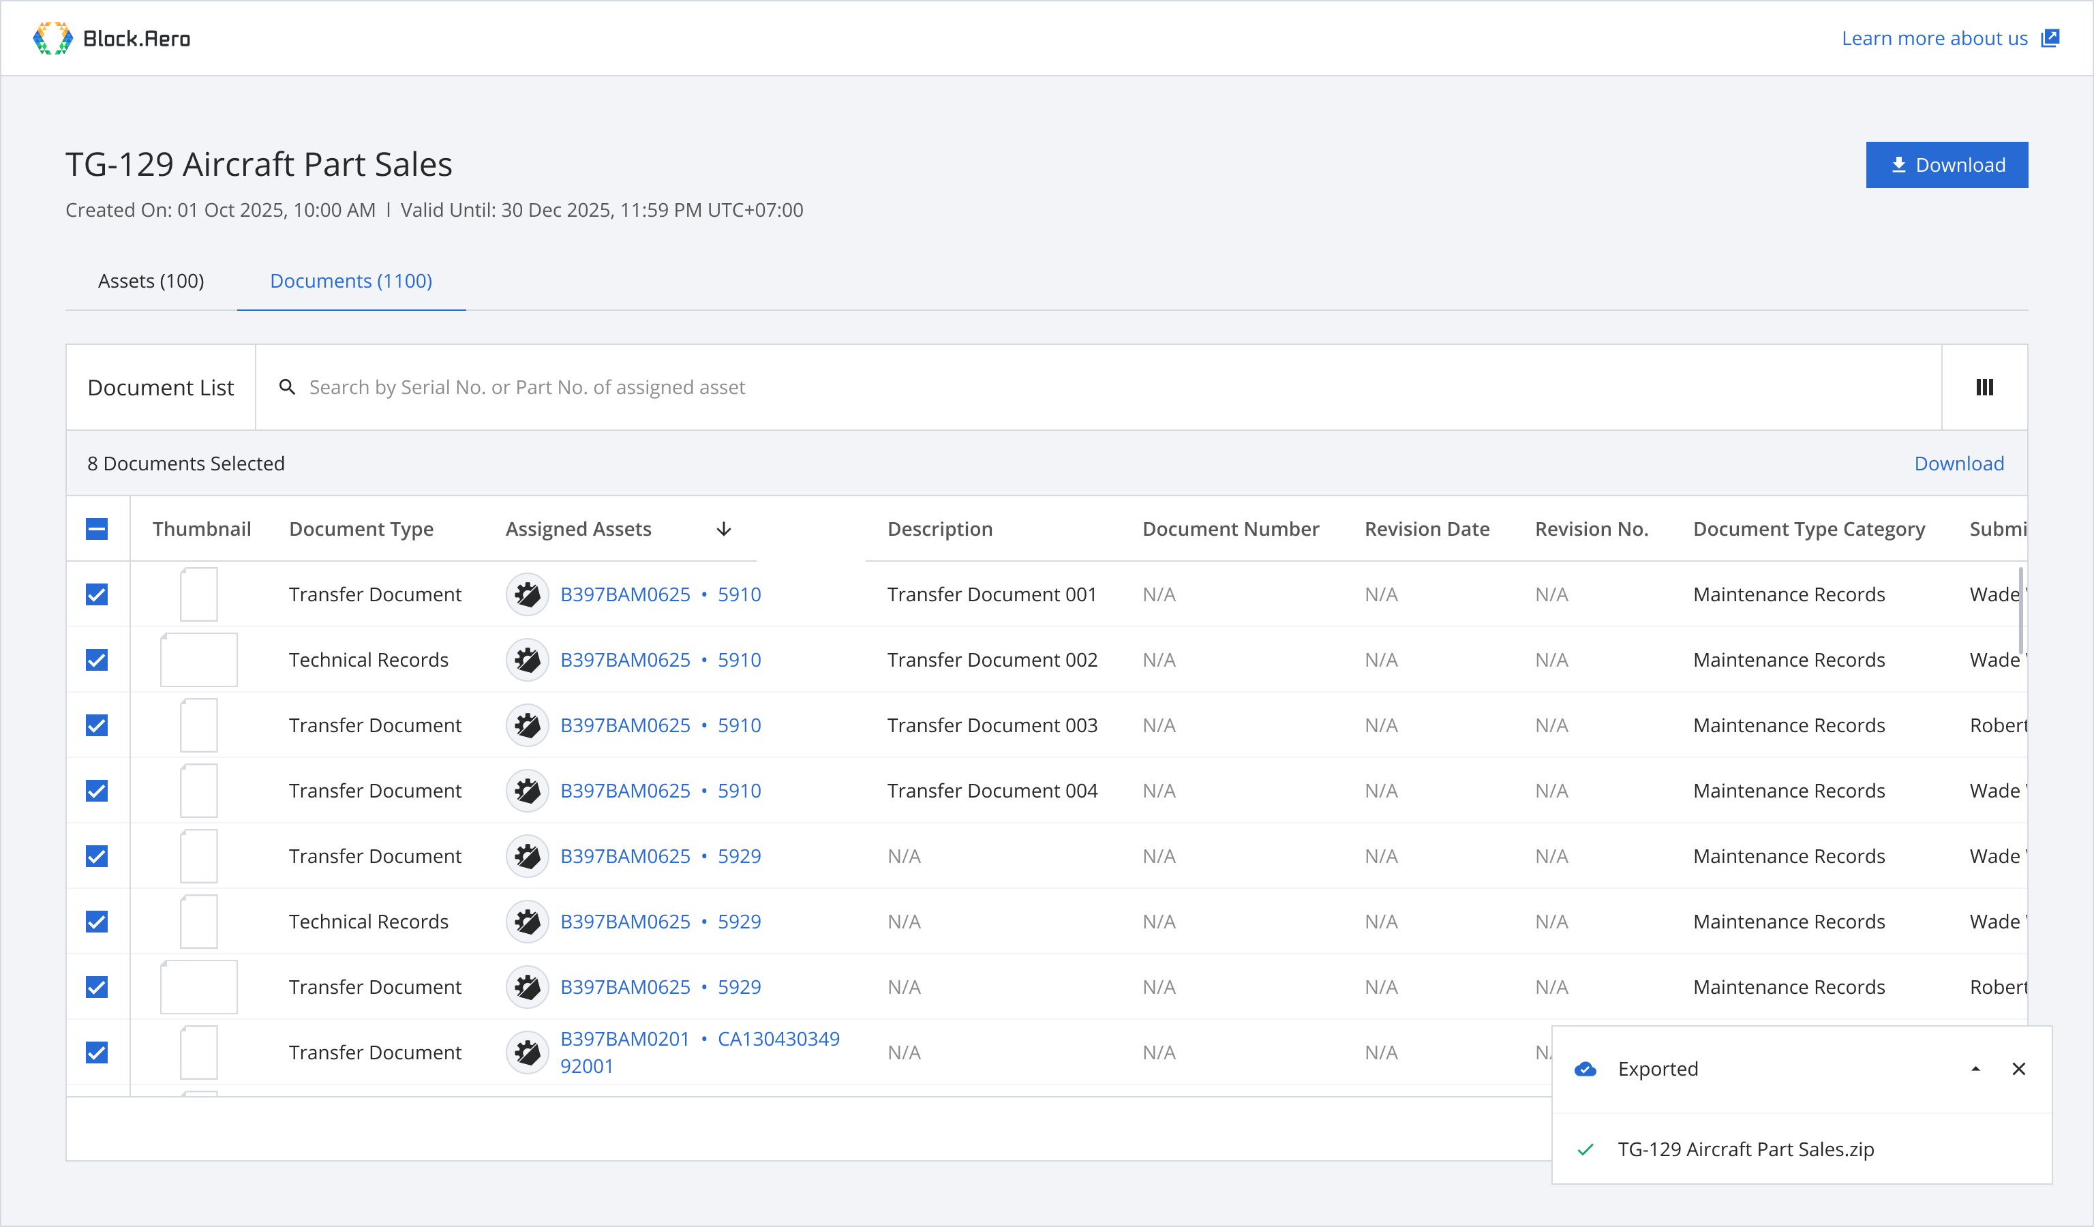Image resolution: width=2094 pixels, height=1227 pixels.
Task: Open the external link icon beside Learn more
Action: coord(2050,38)
